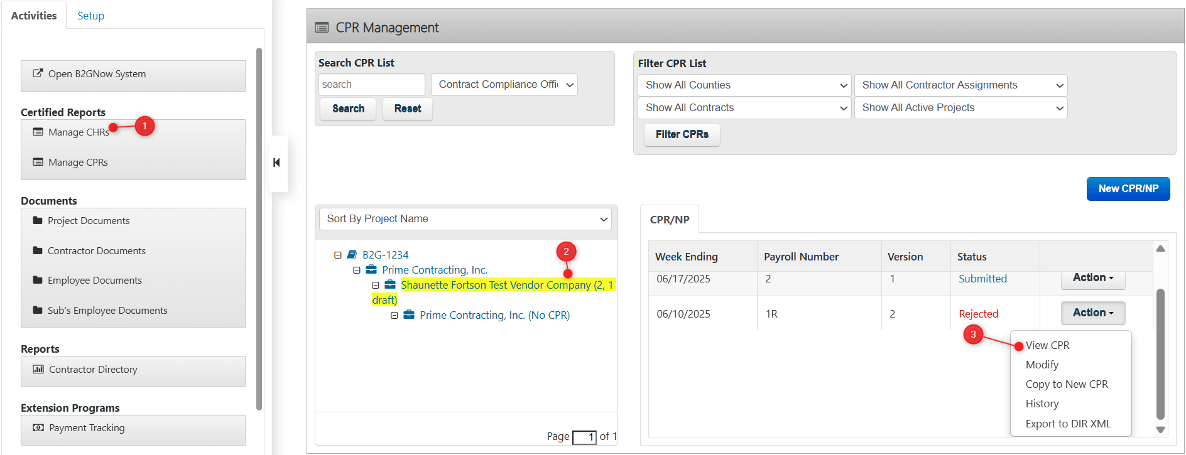This screenshot has height=455, width=1186.
Task: Click the CPR table scroll down arrow
Action: coord(1160,430)
